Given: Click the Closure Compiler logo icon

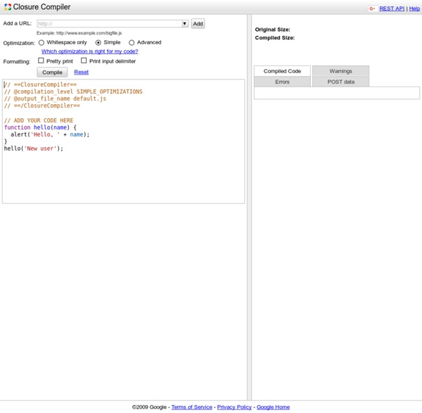Looking at the screenshot, I should [8, 7].
